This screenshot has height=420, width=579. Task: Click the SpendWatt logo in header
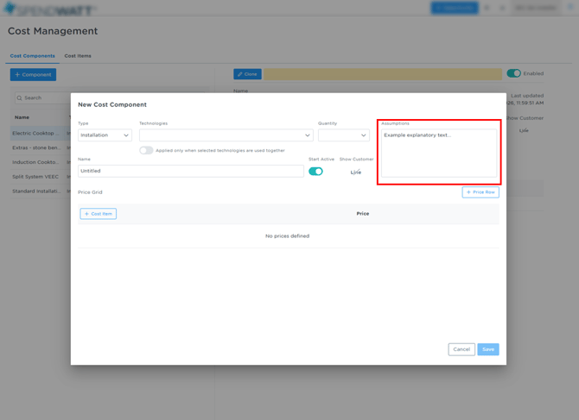49,9
